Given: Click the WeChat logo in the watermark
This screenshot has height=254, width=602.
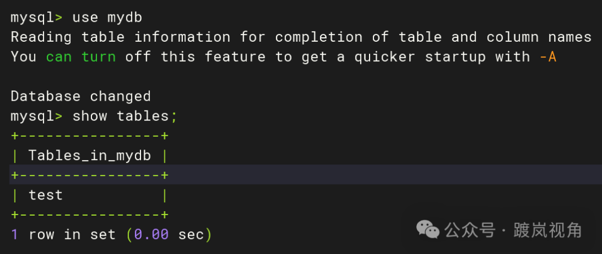Looking at the screenshot, I should pos(429,229).
